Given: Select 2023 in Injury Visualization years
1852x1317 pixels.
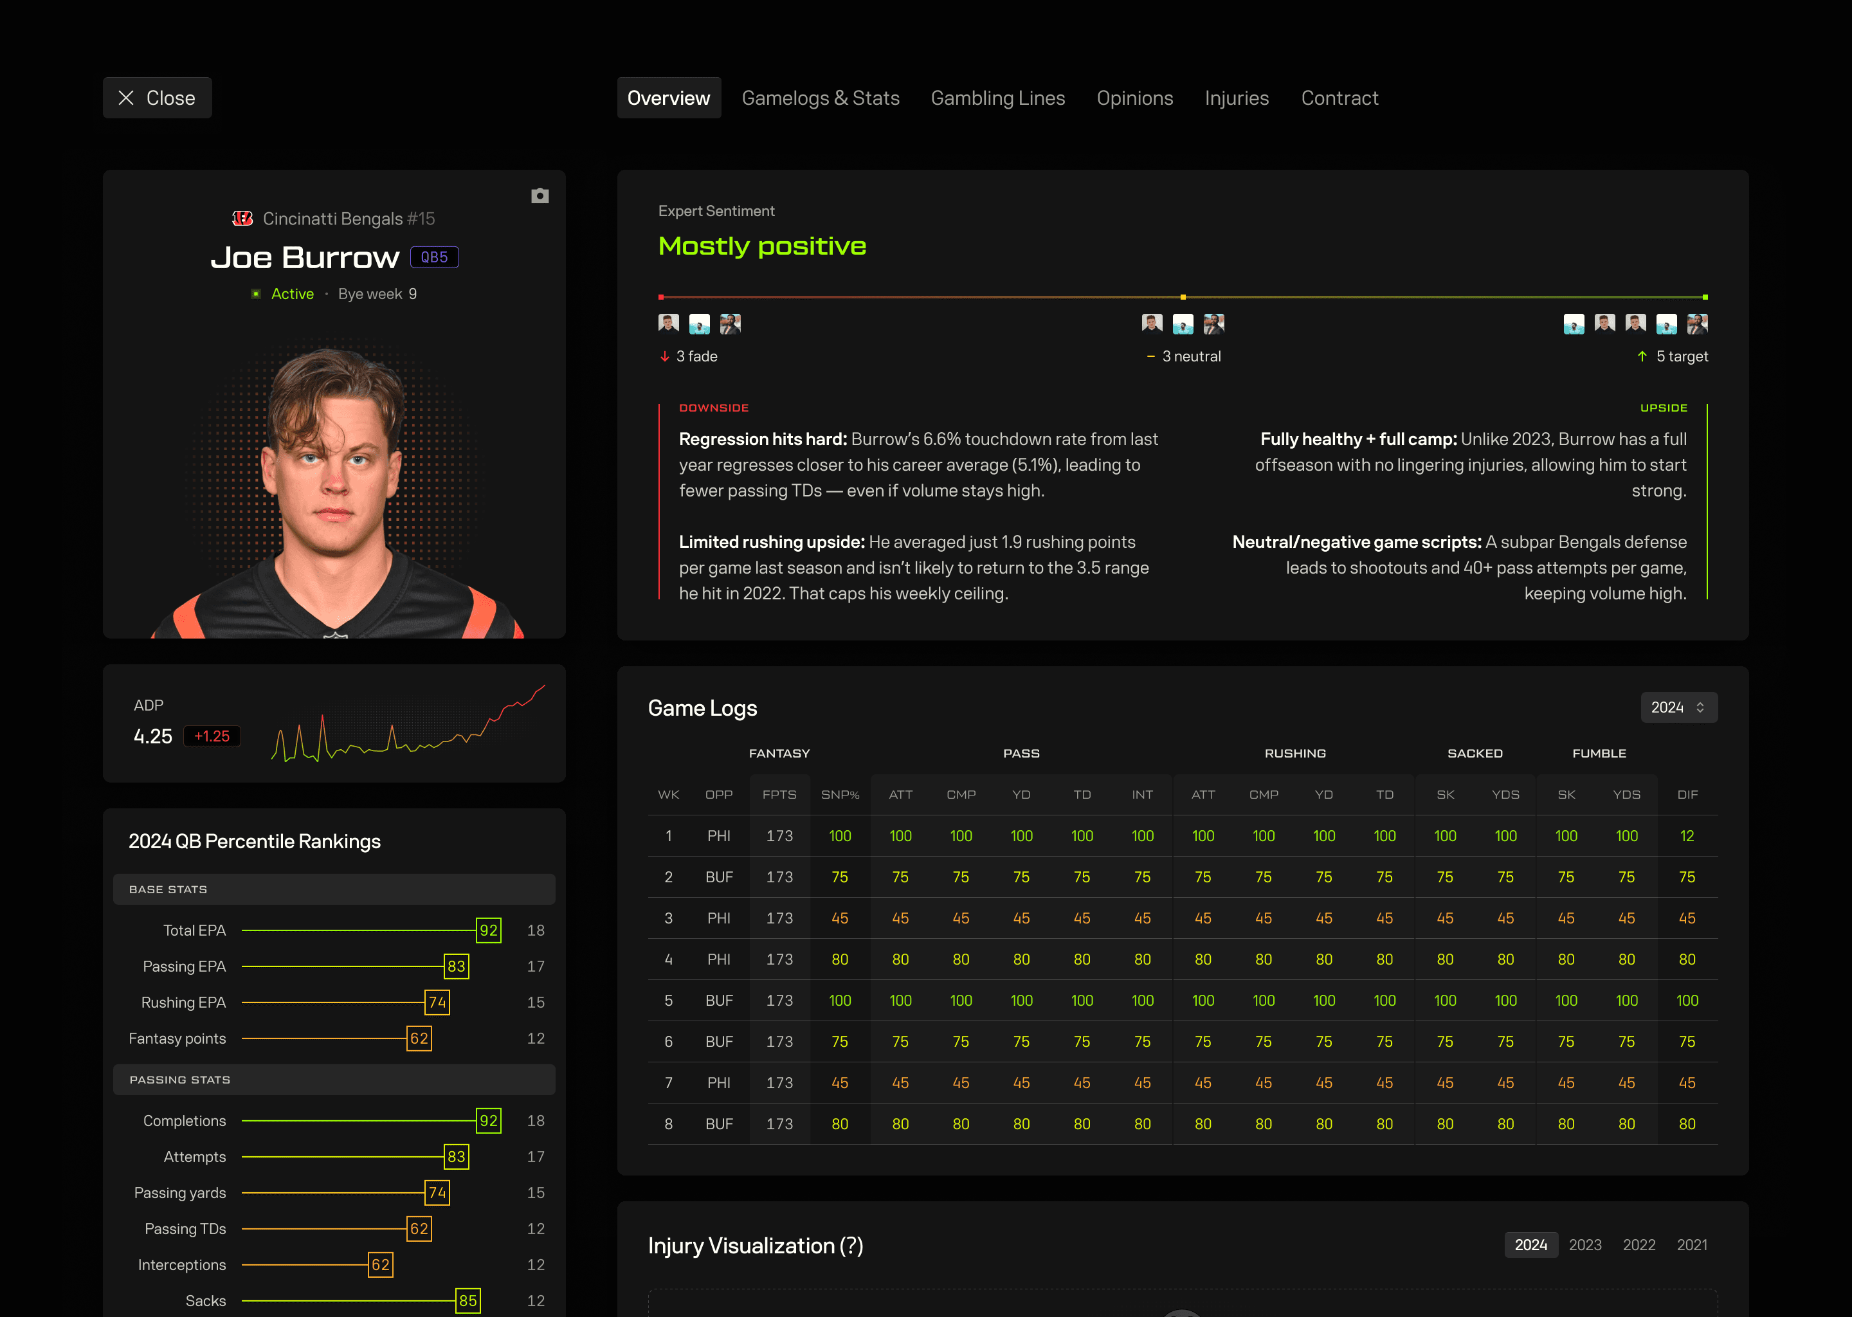Looking at the screenshot, I should (1584, 1244).
